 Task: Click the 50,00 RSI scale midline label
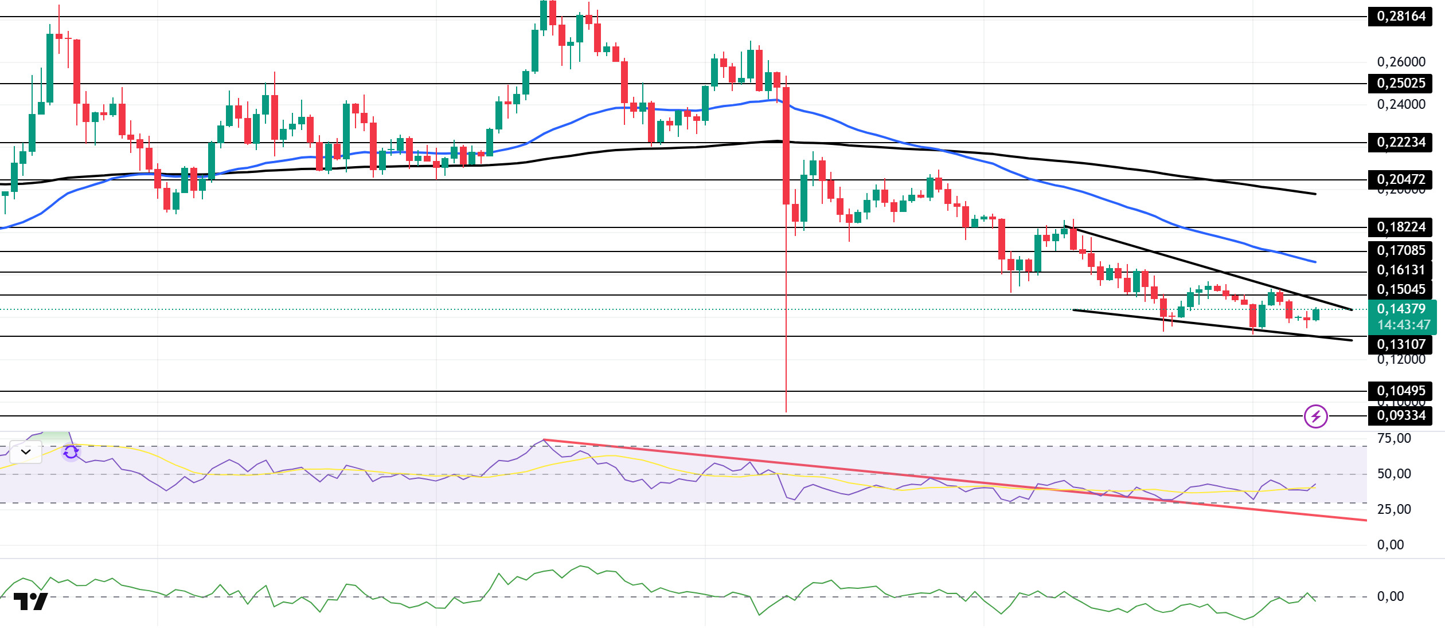click(1393, 474)
